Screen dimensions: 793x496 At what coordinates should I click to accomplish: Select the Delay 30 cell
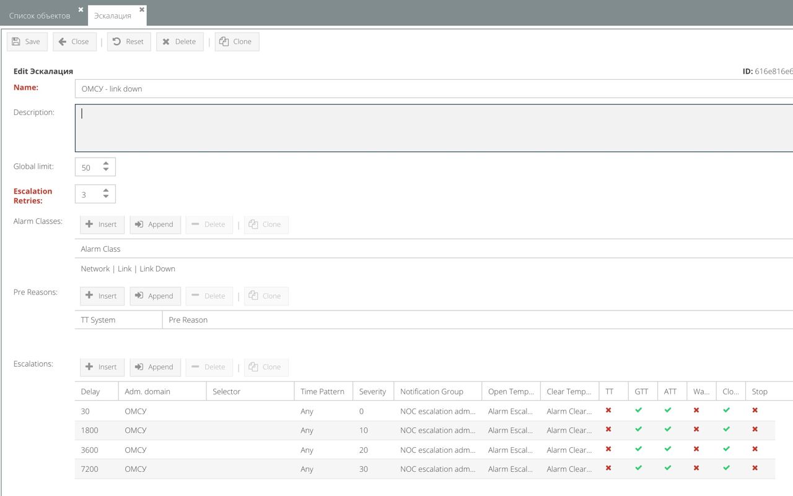(97, 411)
